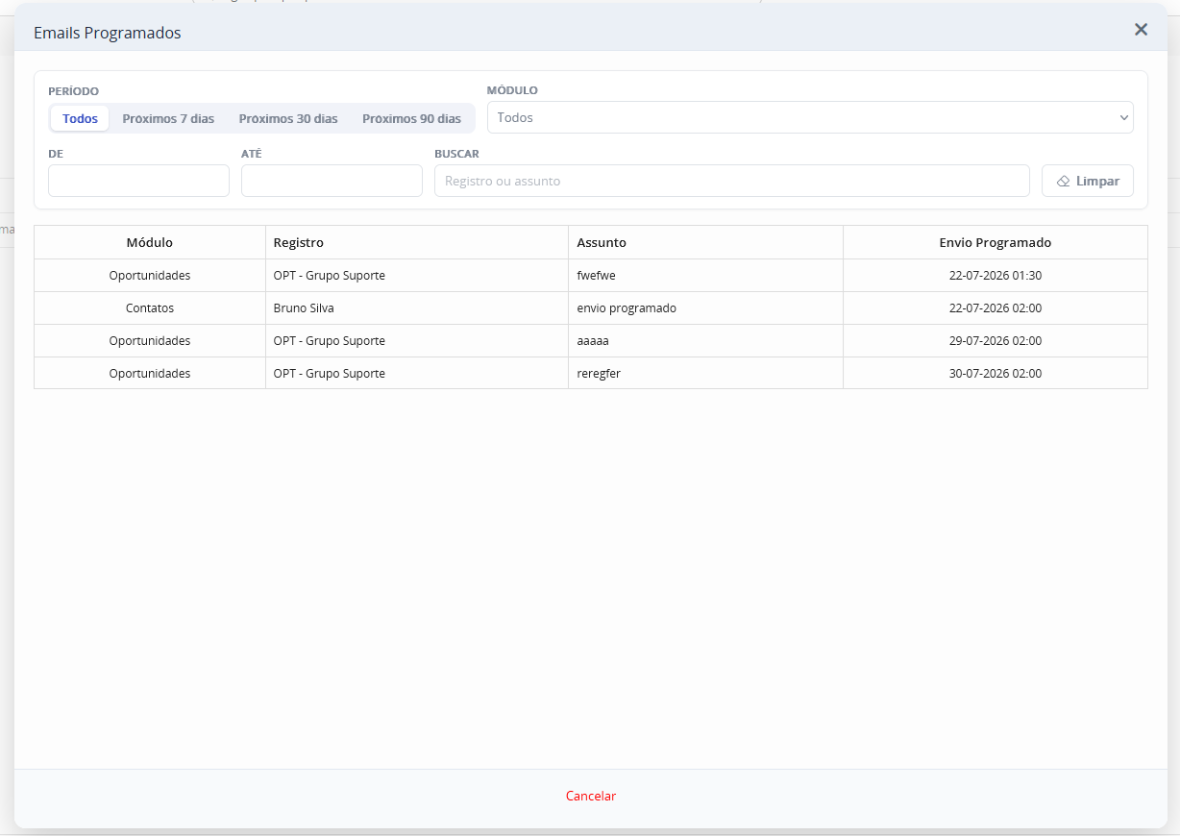Close the Emails Programados dialog

(x=1141, y=30)
